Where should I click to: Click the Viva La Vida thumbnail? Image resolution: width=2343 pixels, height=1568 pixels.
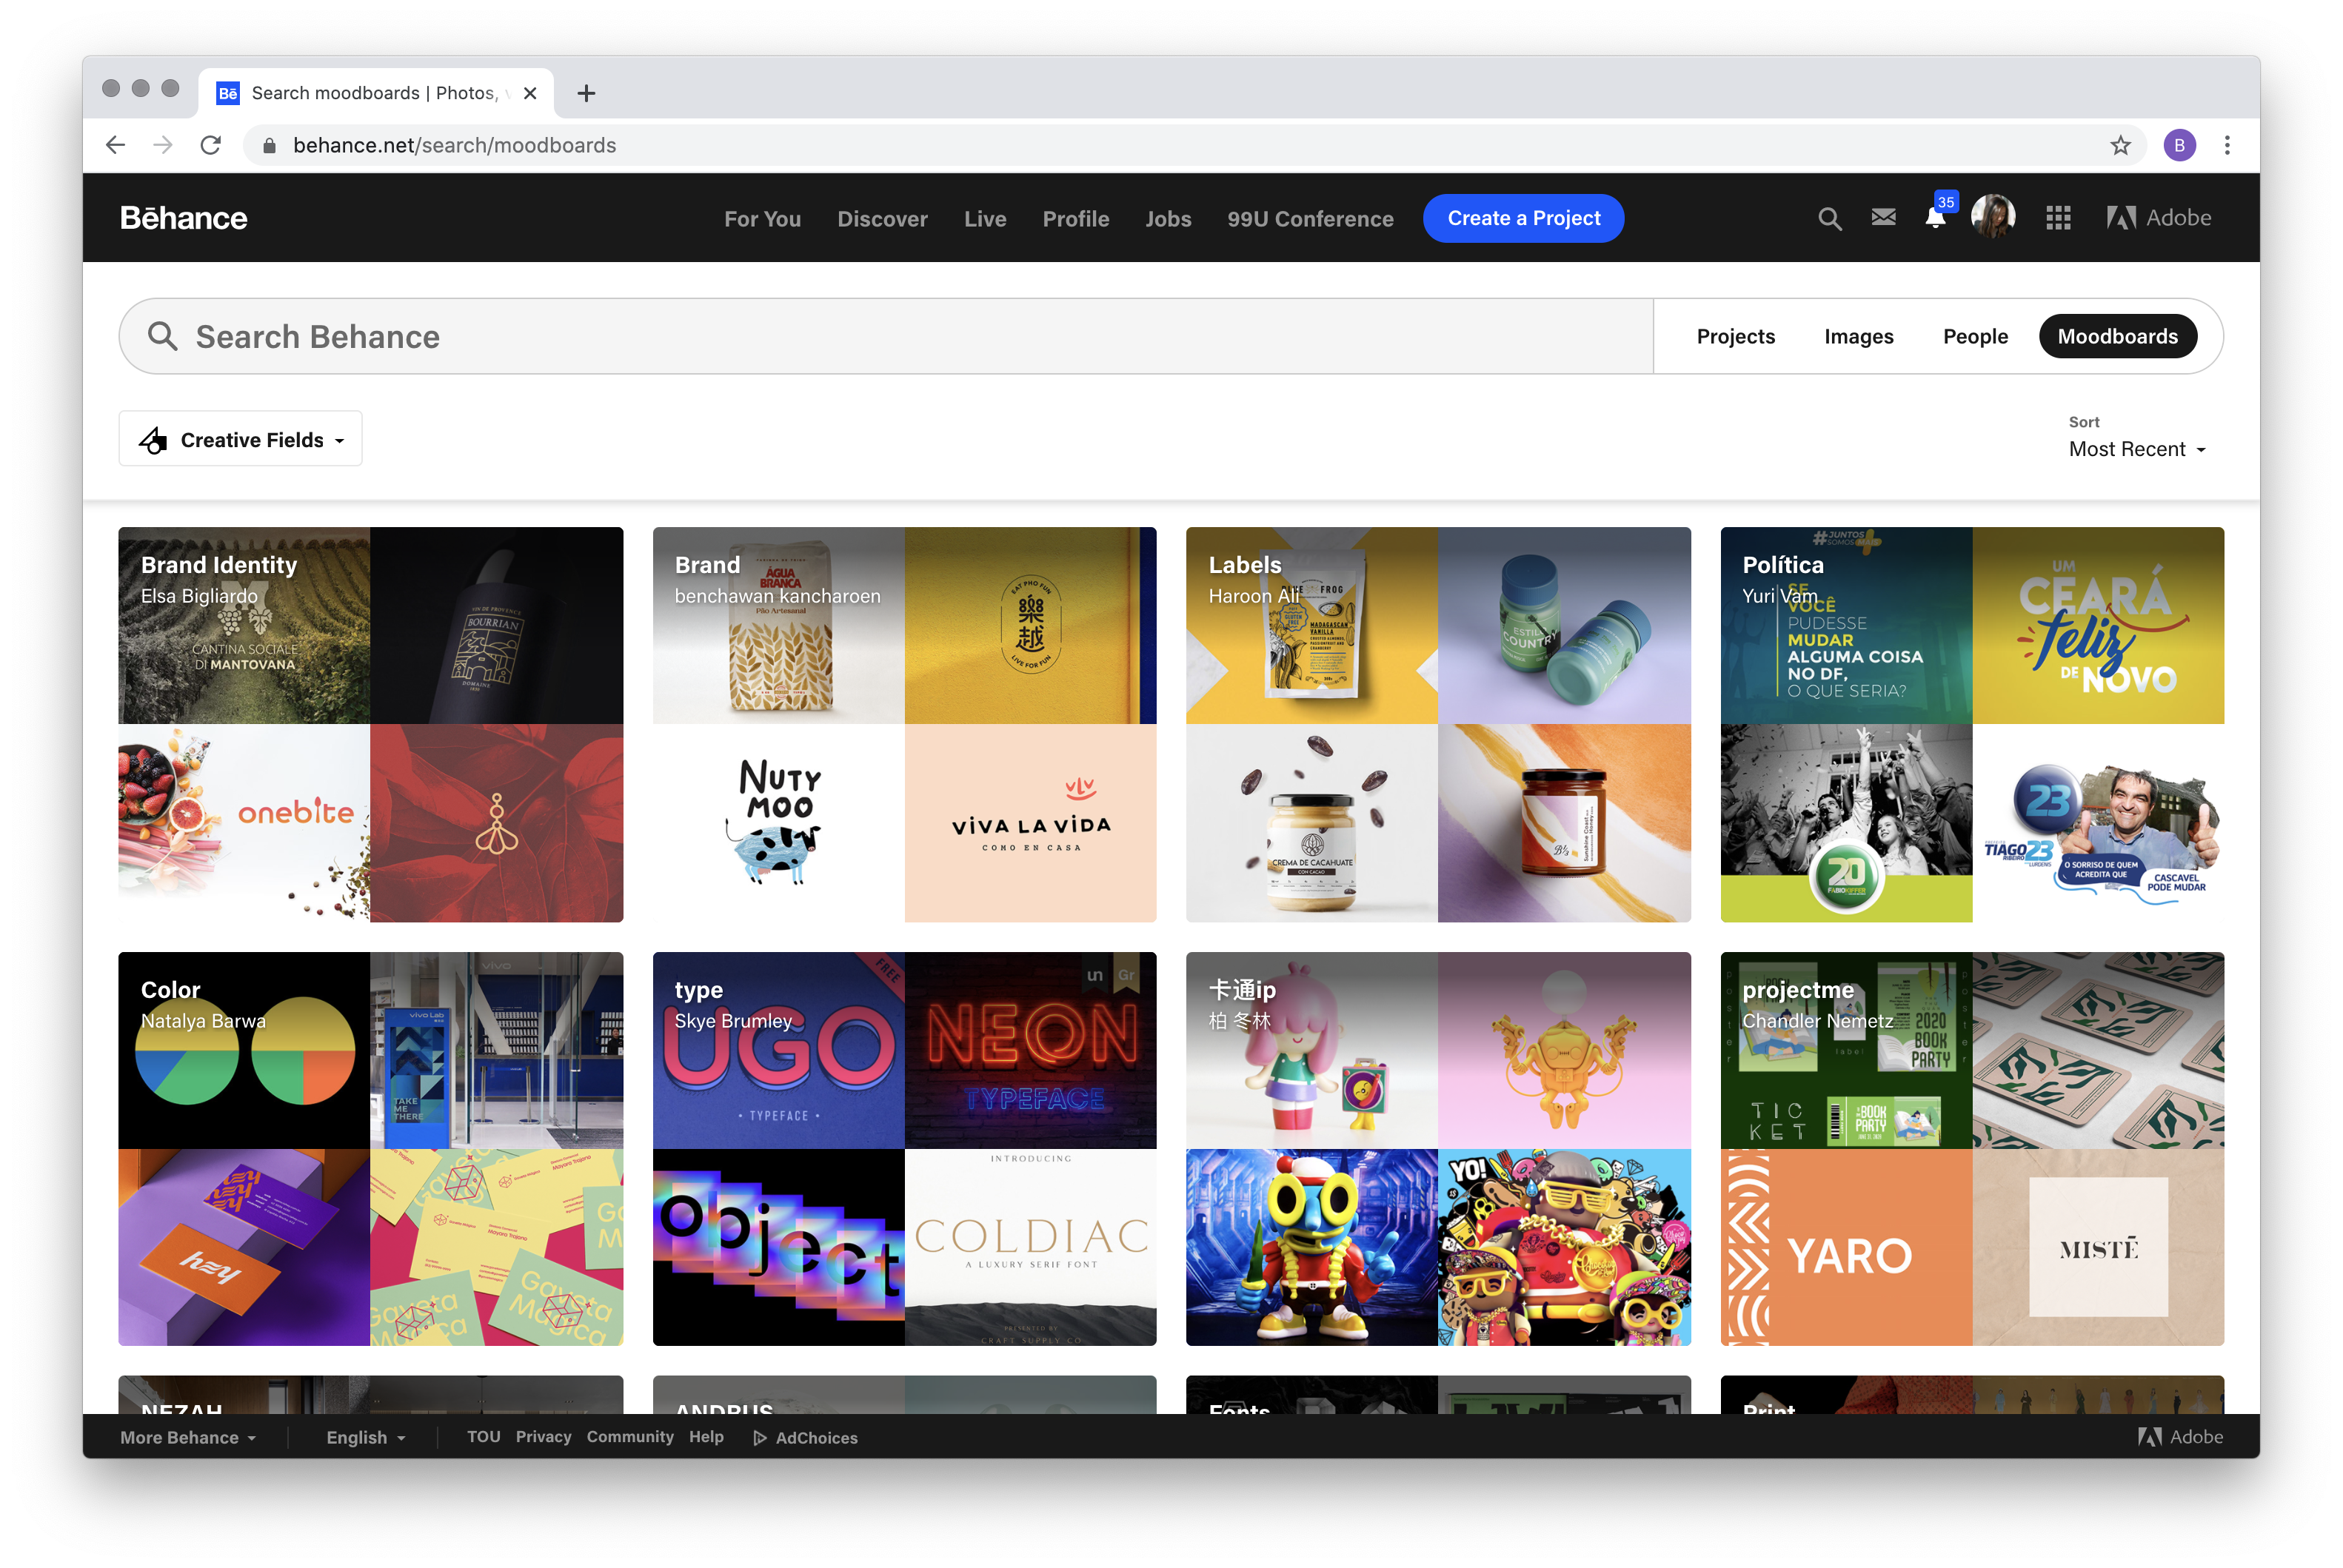pyautogui.click(x=1031, y=823)
